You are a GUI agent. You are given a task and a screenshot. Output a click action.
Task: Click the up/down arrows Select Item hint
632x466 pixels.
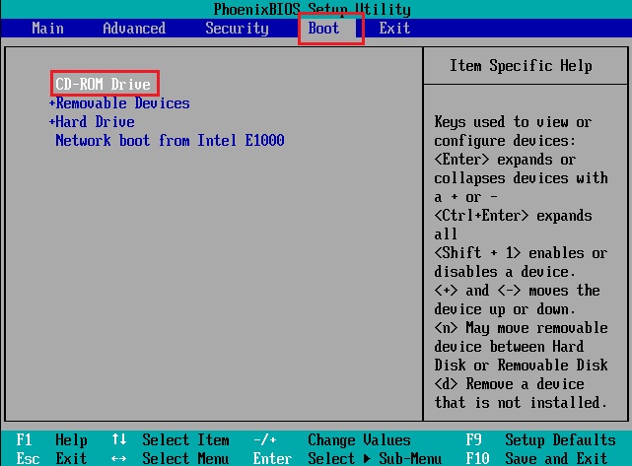click(x=171, y=439)
